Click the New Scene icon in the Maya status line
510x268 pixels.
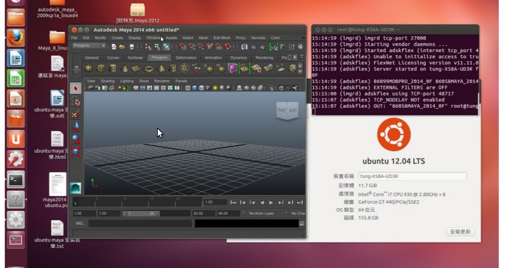(114, 47)
